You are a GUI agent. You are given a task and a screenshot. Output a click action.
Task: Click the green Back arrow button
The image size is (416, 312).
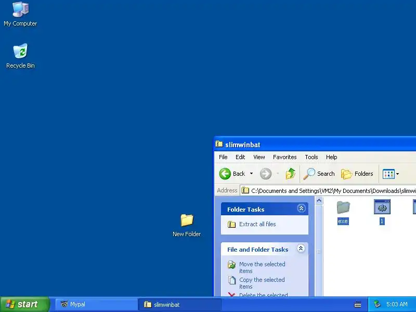(225, 174)
